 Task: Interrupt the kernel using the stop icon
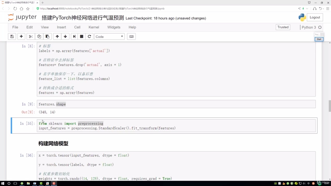(x=81, y=36)
